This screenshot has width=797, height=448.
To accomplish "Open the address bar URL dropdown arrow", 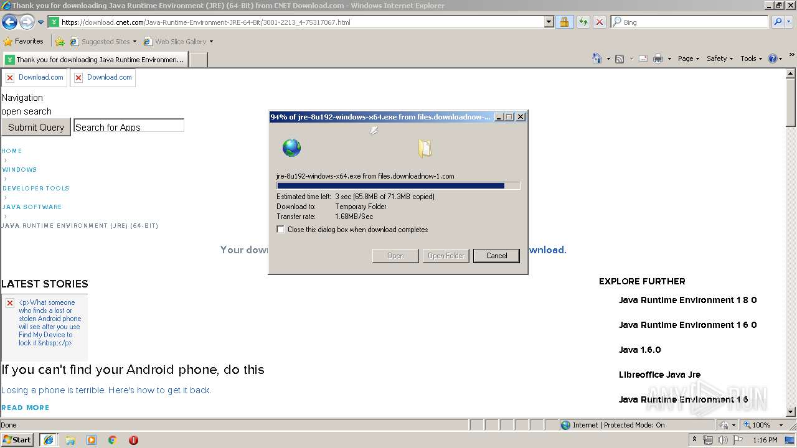I will pos(549,22).
